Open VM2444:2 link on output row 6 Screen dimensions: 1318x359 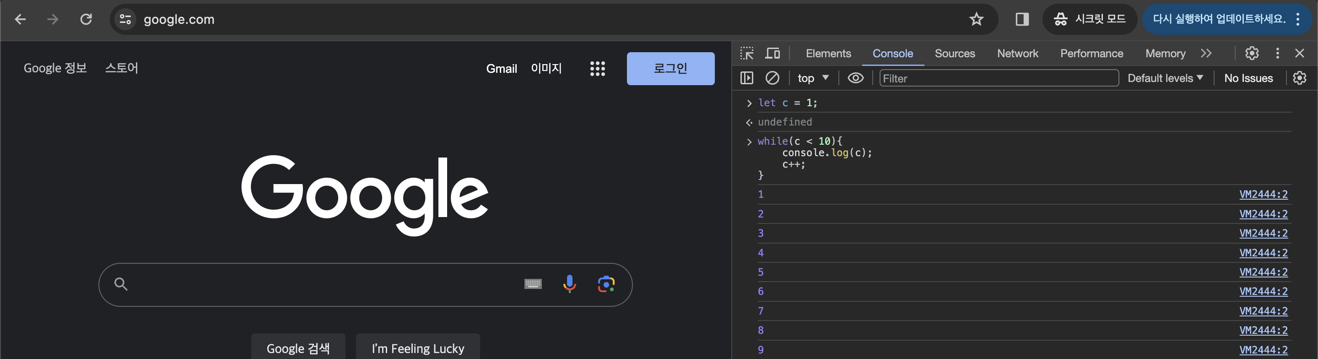tap(1263, 291)
